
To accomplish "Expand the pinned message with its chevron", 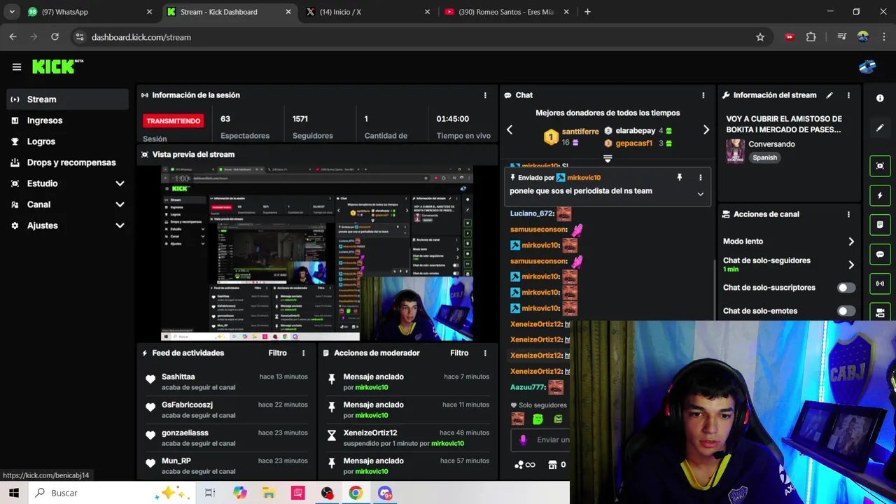I will click(x=700, y=194).
